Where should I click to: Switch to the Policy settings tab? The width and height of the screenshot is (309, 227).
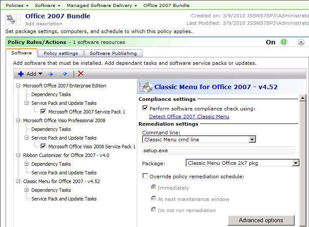tap(61, 53)
